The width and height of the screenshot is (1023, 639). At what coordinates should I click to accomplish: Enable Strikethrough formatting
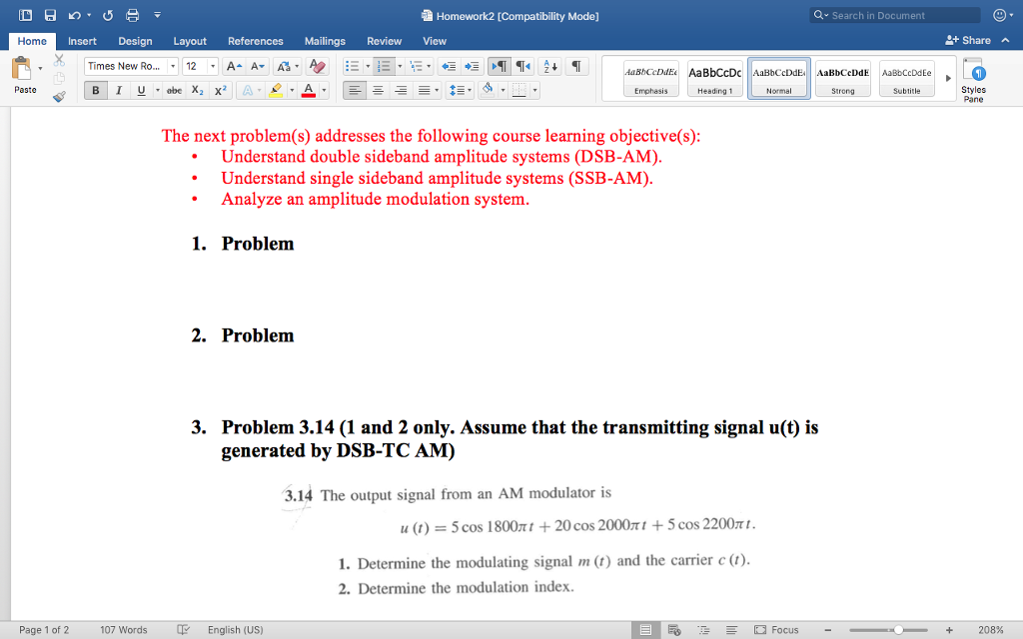[174, 90]
